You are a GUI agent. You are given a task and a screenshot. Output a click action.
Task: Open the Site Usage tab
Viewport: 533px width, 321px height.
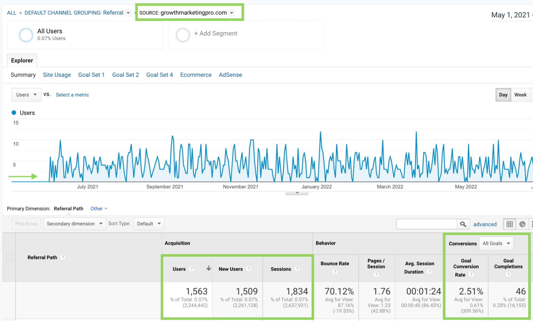(x=57, y=75)
